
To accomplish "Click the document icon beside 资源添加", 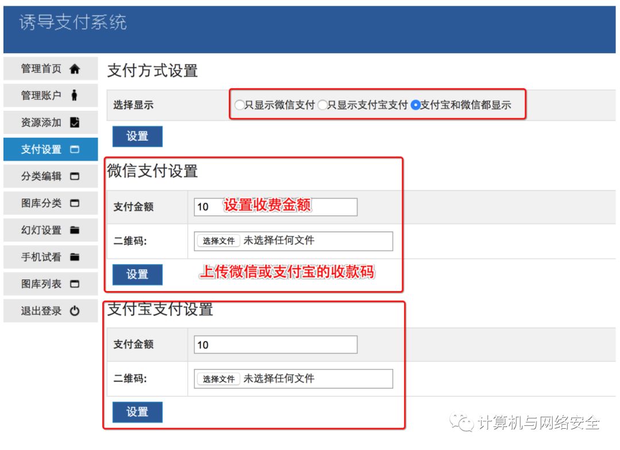I will coord(75,123).
